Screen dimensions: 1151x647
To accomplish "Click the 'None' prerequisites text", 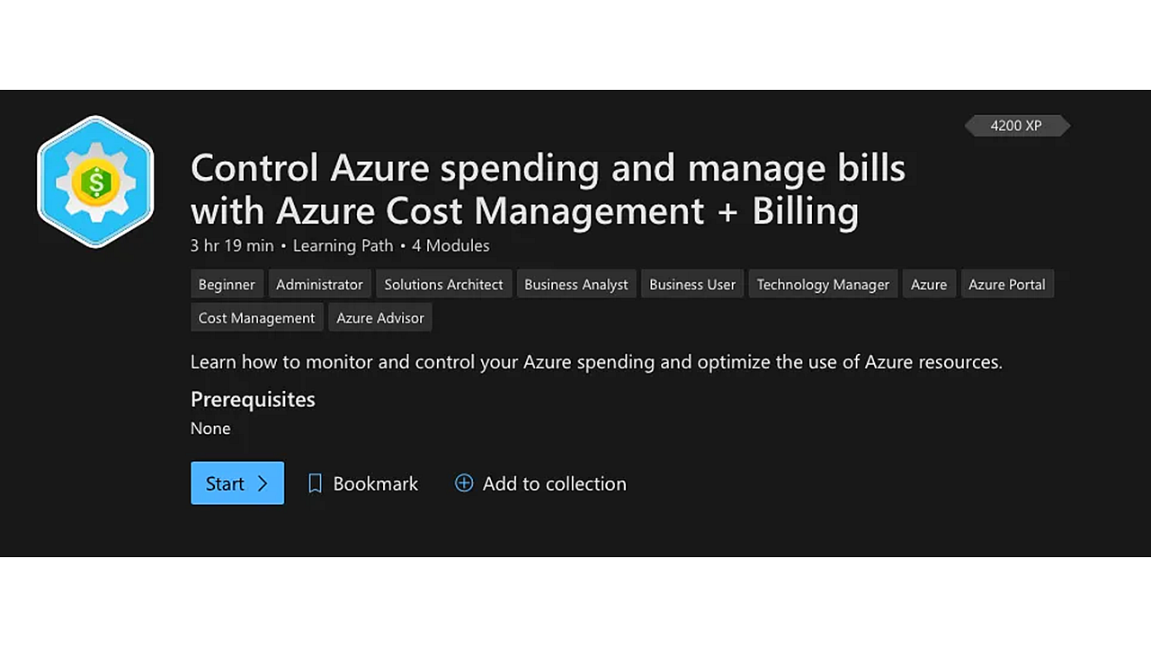I will point(210,429).
